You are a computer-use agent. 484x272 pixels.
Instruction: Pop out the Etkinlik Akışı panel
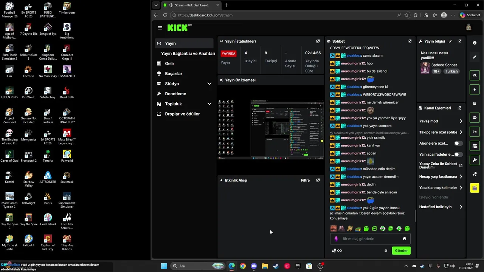[x=318, y=180]
